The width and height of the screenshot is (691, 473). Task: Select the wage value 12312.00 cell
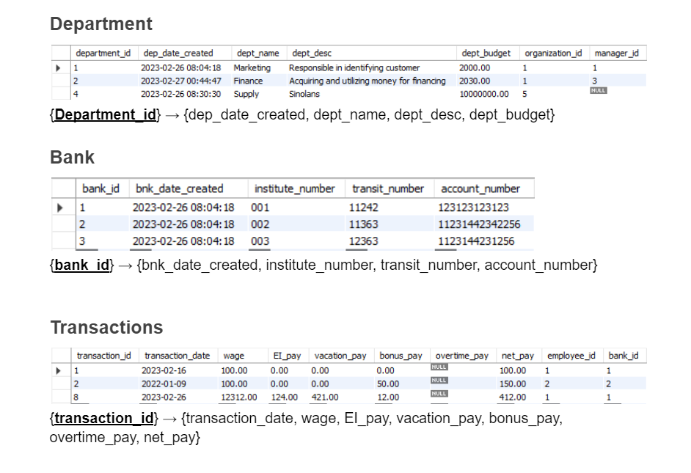(x=238, y=394)
